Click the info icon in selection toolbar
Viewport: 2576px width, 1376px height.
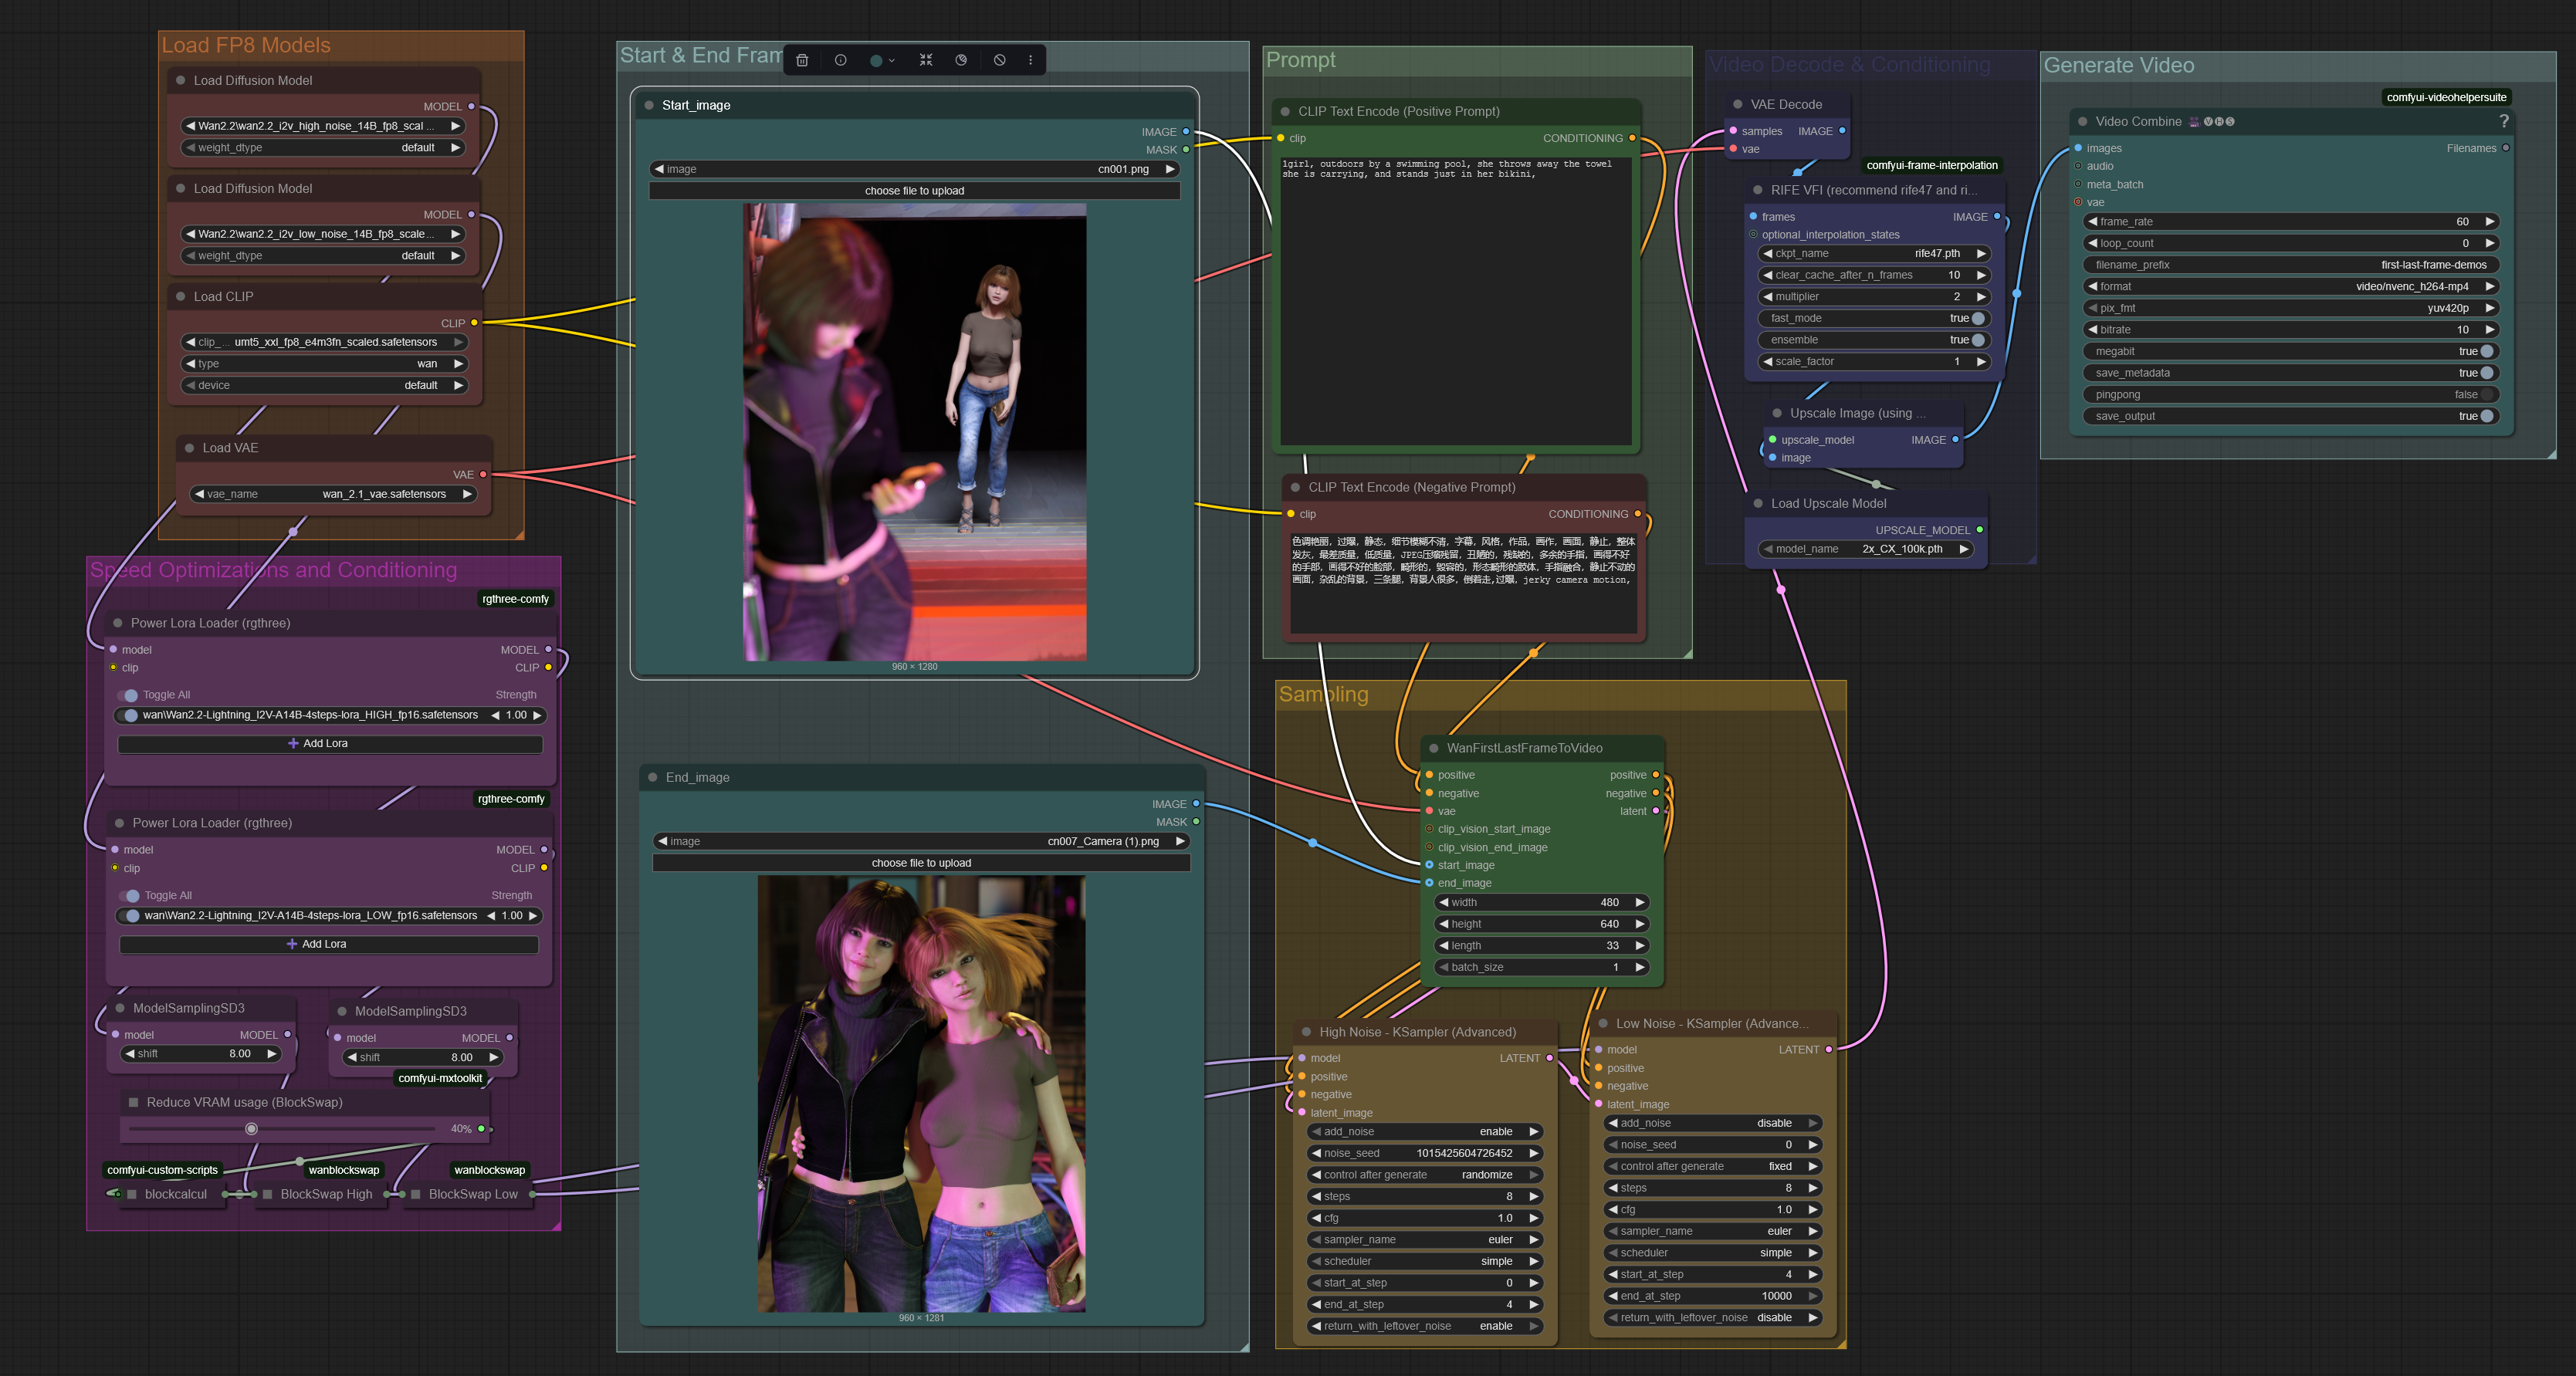840,60
